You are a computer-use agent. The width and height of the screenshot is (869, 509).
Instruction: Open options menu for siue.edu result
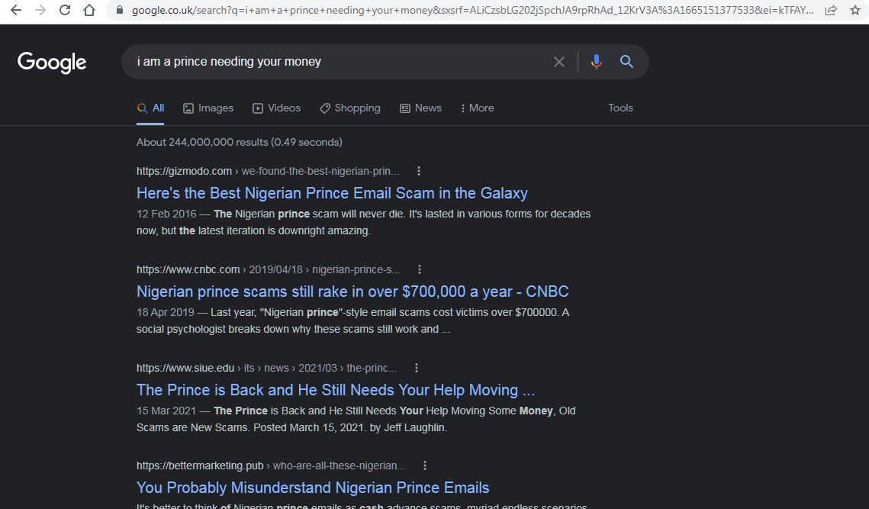click(417, 368)
